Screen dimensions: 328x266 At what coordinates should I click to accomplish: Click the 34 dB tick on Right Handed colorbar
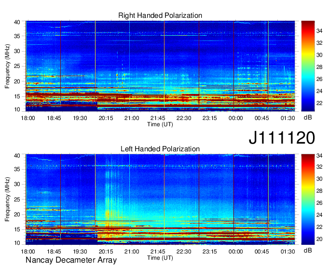tap(319, 31)
